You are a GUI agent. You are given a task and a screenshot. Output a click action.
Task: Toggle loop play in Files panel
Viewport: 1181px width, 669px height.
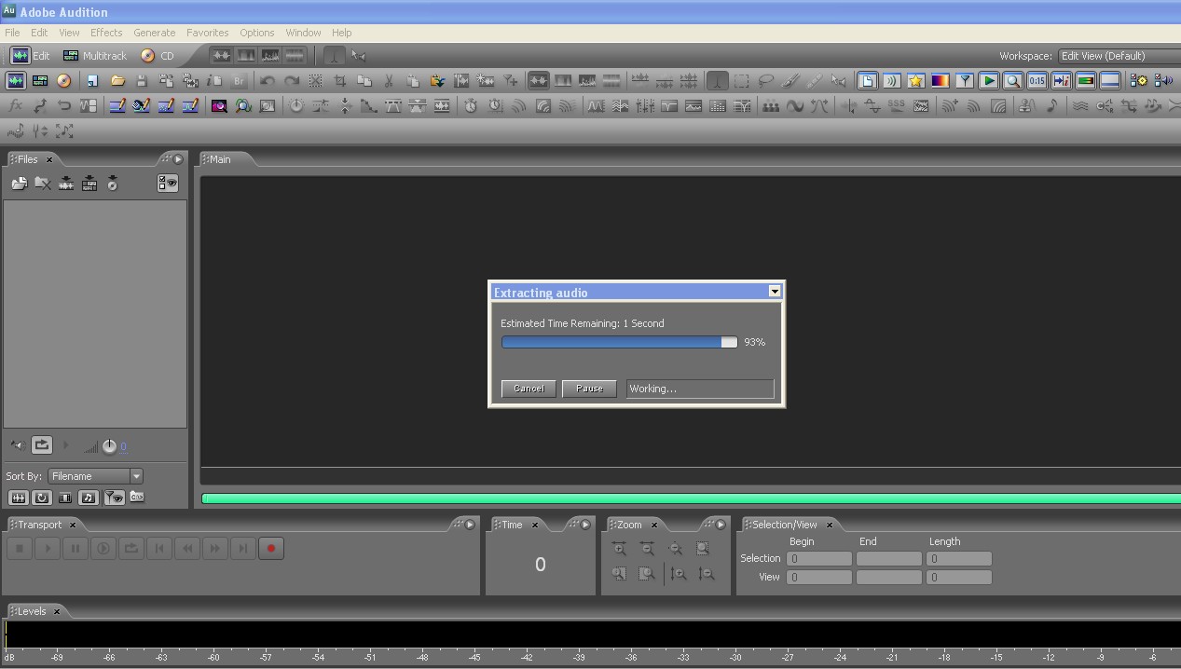tap(42, 445)
